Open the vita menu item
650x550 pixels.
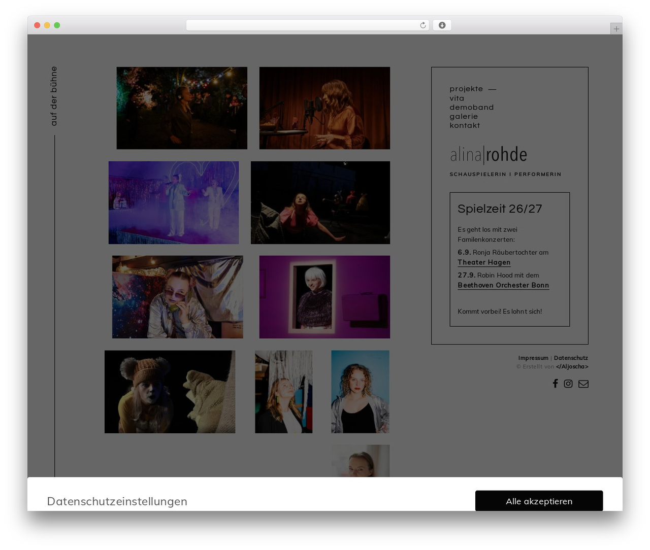pos(457,98)
